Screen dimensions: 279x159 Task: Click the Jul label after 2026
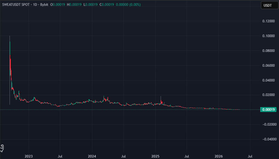click(250, 156)
